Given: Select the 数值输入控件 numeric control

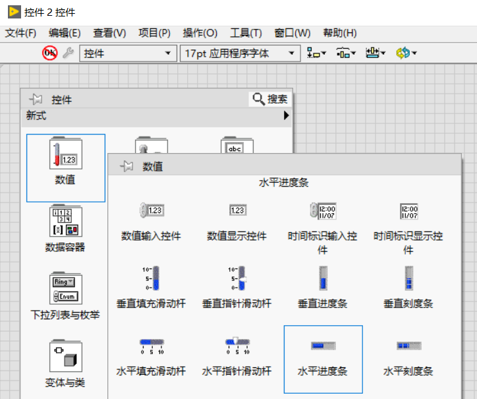Looking at the screenshot, I should [x=151, y=222].
